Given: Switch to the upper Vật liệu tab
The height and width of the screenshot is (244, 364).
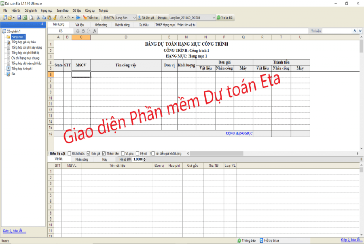Looking at the screenshot, I should point(80,25).
